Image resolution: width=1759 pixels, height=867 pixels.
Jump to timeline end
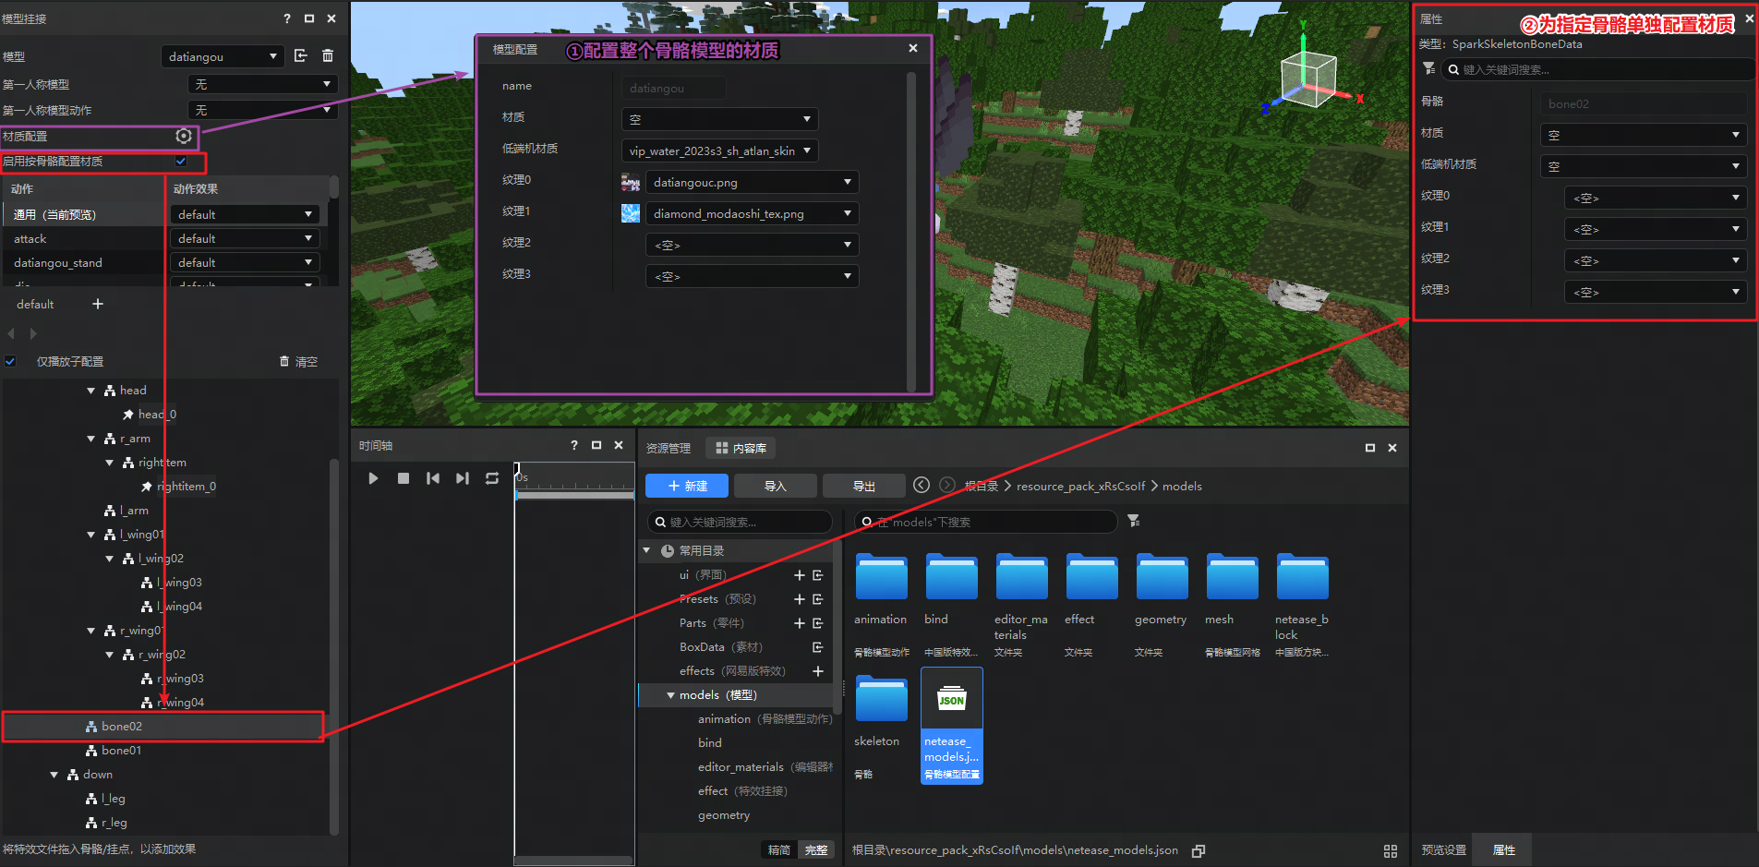pyautogui.click(x=463, y=478)
